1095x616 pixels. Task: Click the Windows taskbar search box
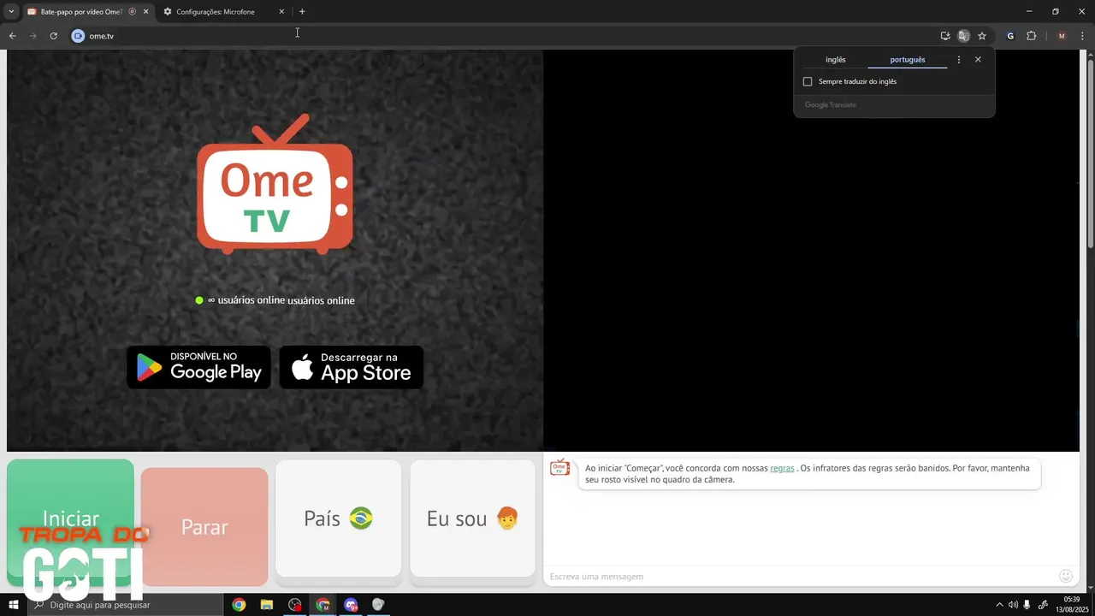pos(125,605)
